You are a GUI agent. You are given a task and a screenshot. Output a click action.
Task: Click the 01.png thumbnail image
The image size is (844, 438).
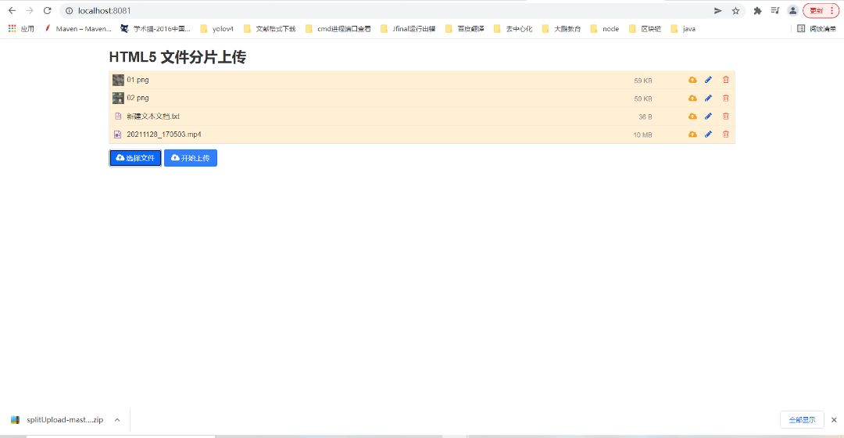tap(118, 80)
